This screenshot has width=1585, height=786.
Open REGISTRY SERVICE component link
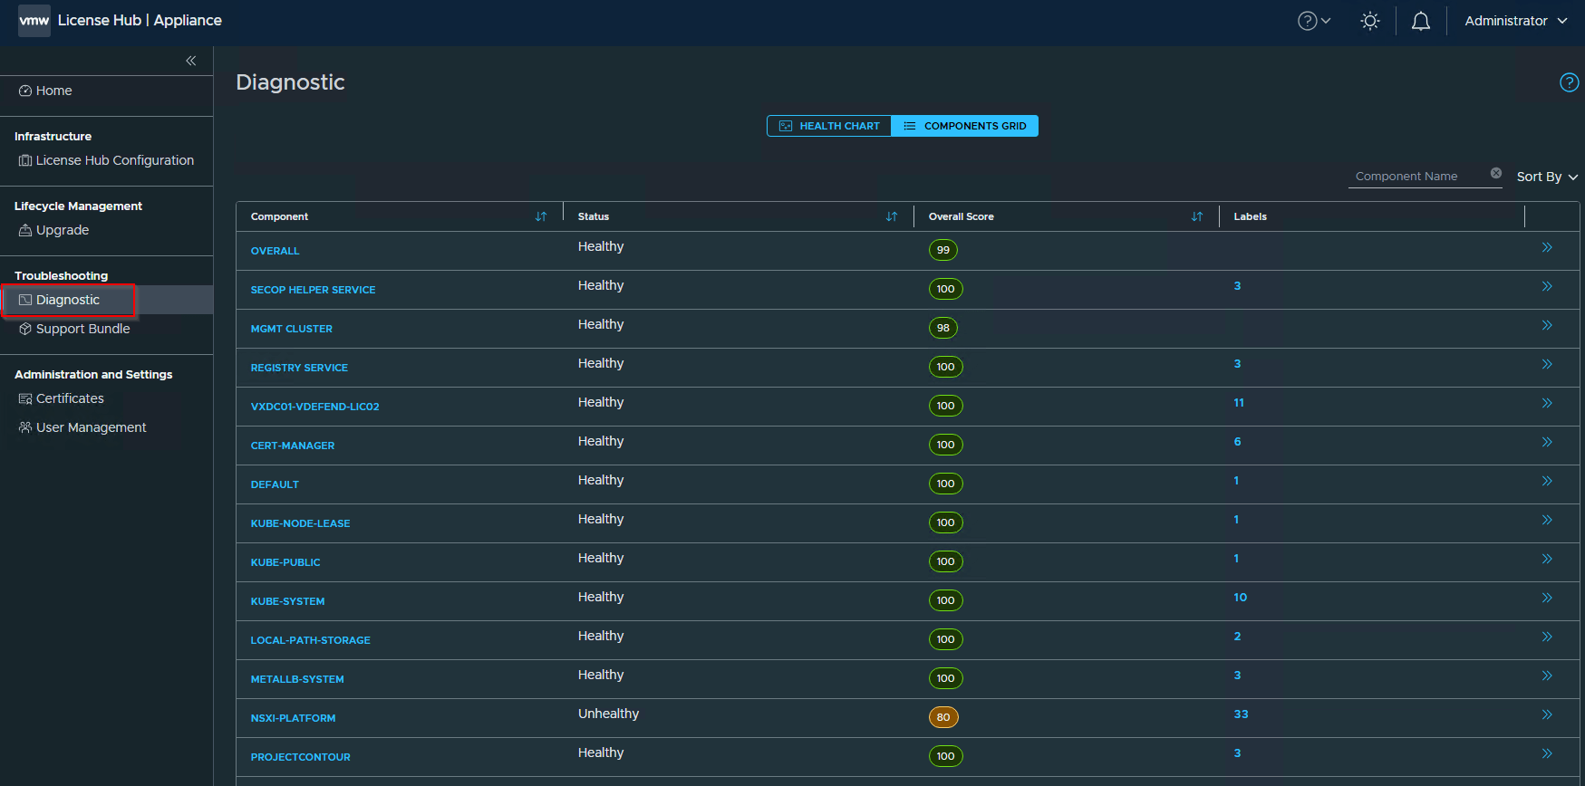point(299,368)
